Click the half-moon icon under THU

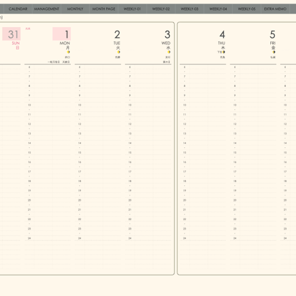point(224,52)
